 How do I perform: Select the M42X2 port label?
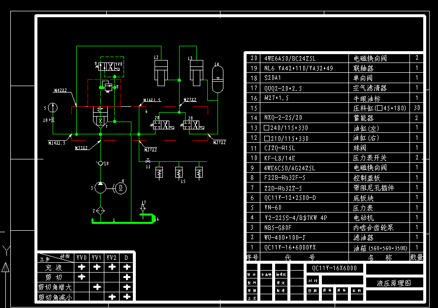click(x=60, y=91)
